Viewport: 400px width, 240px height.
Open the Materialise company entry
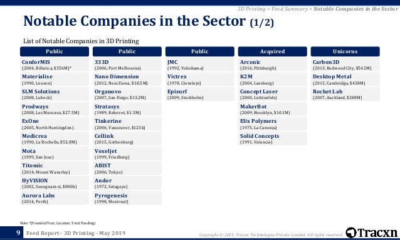[x=55, y=80]
